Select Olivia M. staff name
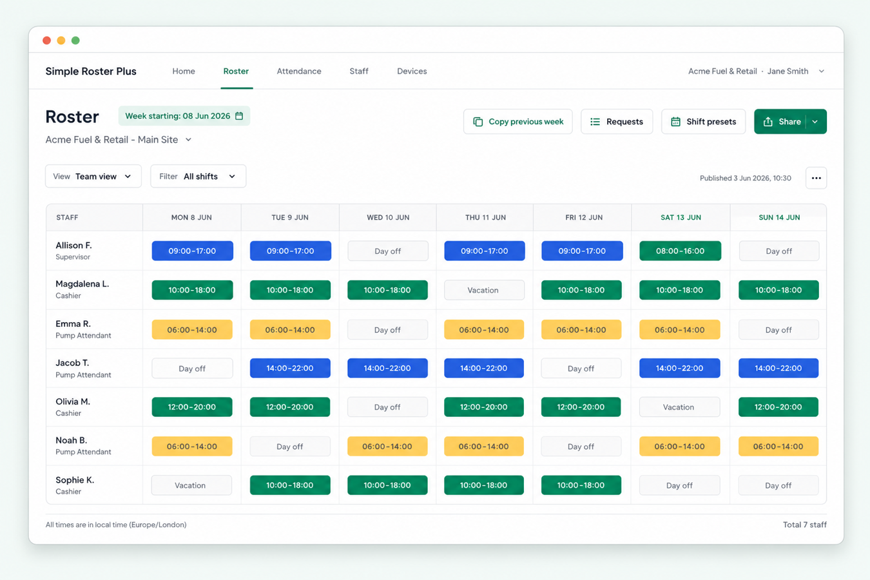Image resolution: width=870 pixels, height=580 pixels. click(73, 401)
